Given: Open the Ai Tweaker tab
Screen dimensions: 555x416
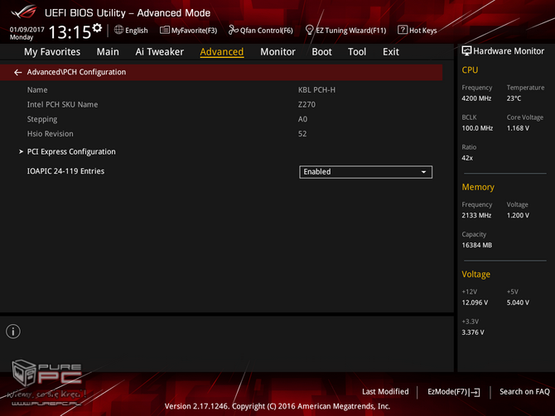Looking at the screenshot, I should 159,52.
